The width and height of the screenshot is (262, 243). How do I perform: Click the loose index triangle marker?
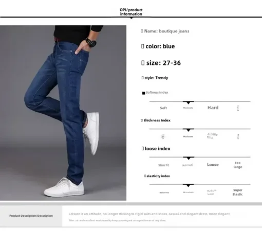pos(189,158)
